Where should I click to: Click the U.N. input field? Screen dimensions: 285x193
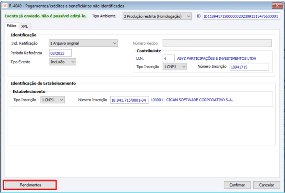click(x=169, y=59)
